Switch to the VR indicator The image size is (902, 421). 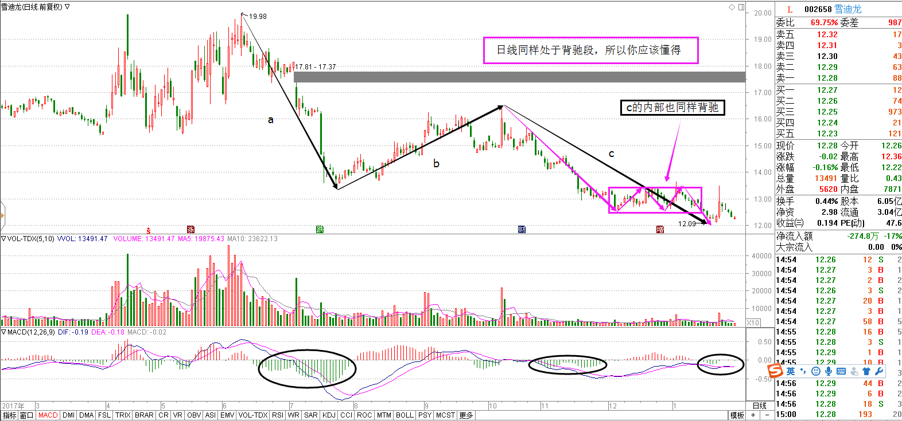178,415
